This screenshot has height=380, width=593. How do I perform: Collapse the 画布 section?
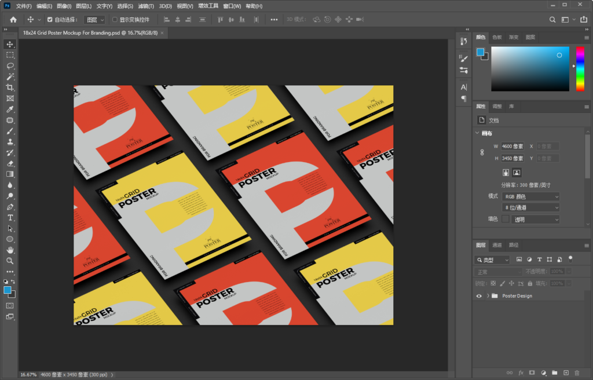pos(477,133)
